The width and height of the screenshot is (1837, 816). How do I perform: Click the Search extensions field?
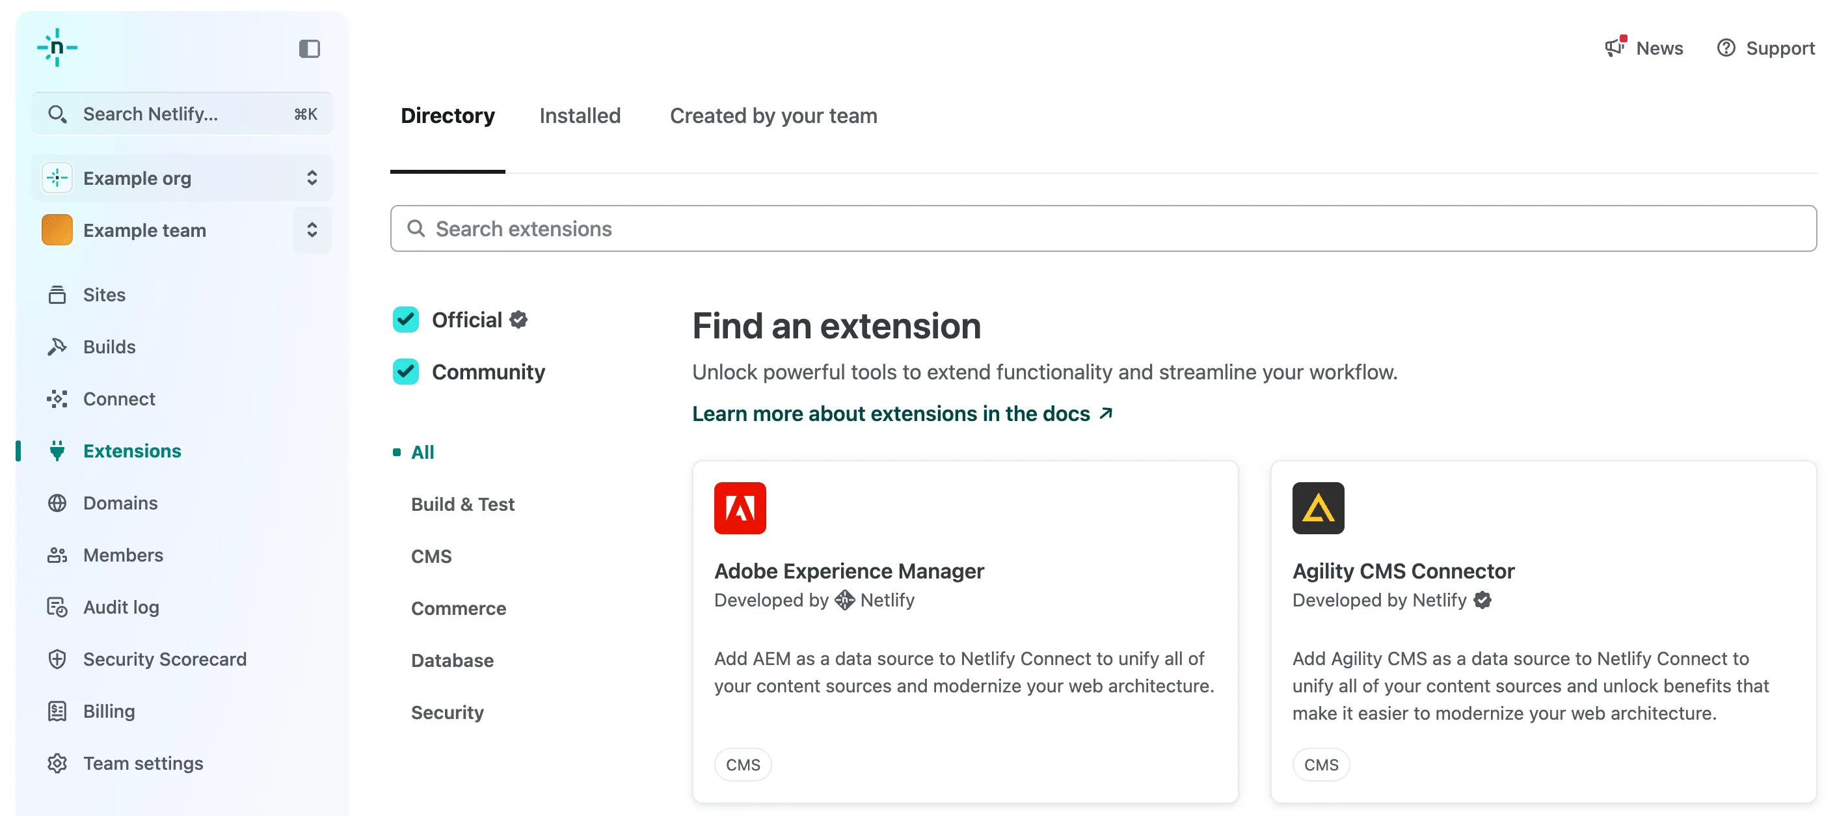click(856, 228)
